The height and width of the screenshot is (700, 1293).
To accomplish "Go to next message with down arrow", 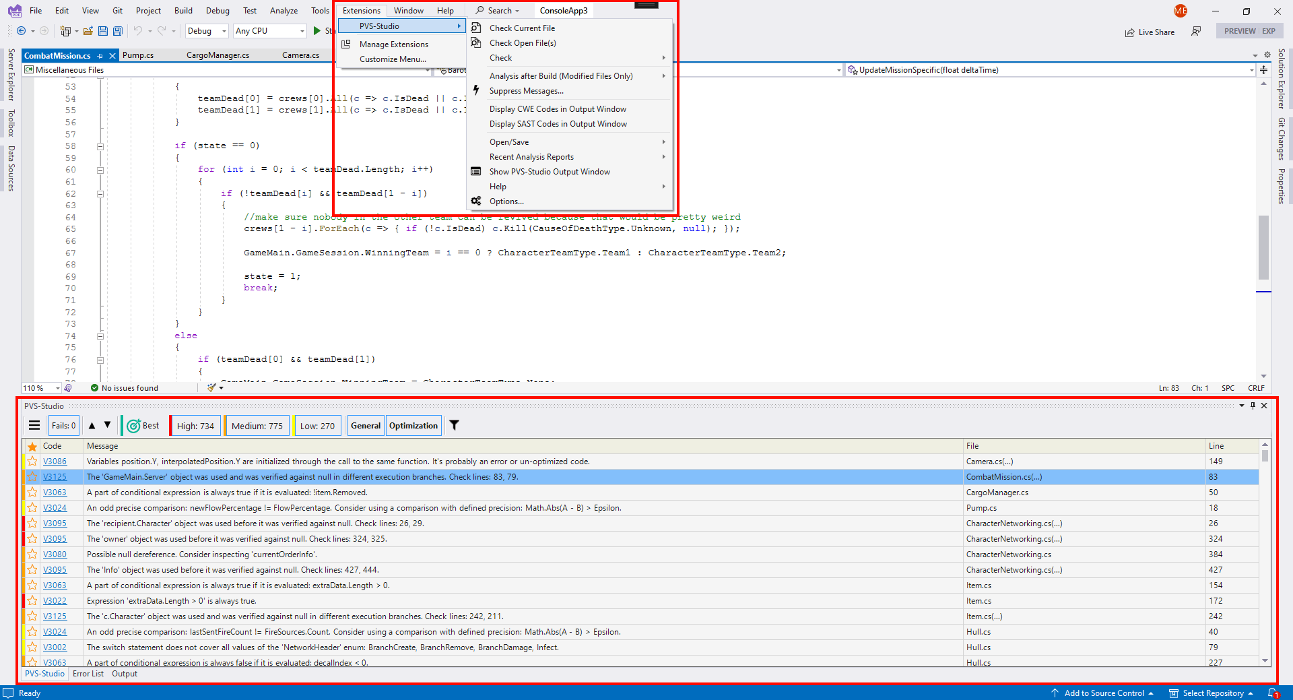I will pyautogui.click(x=107, y=426).
